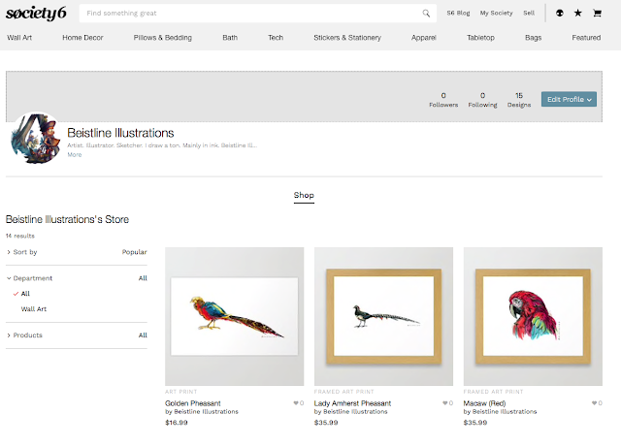Like the Golden Pheasant print

coord(297,402)
